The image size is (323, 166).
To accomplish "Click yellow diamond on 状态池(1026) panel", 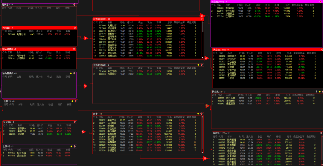I will pos(198,64).
